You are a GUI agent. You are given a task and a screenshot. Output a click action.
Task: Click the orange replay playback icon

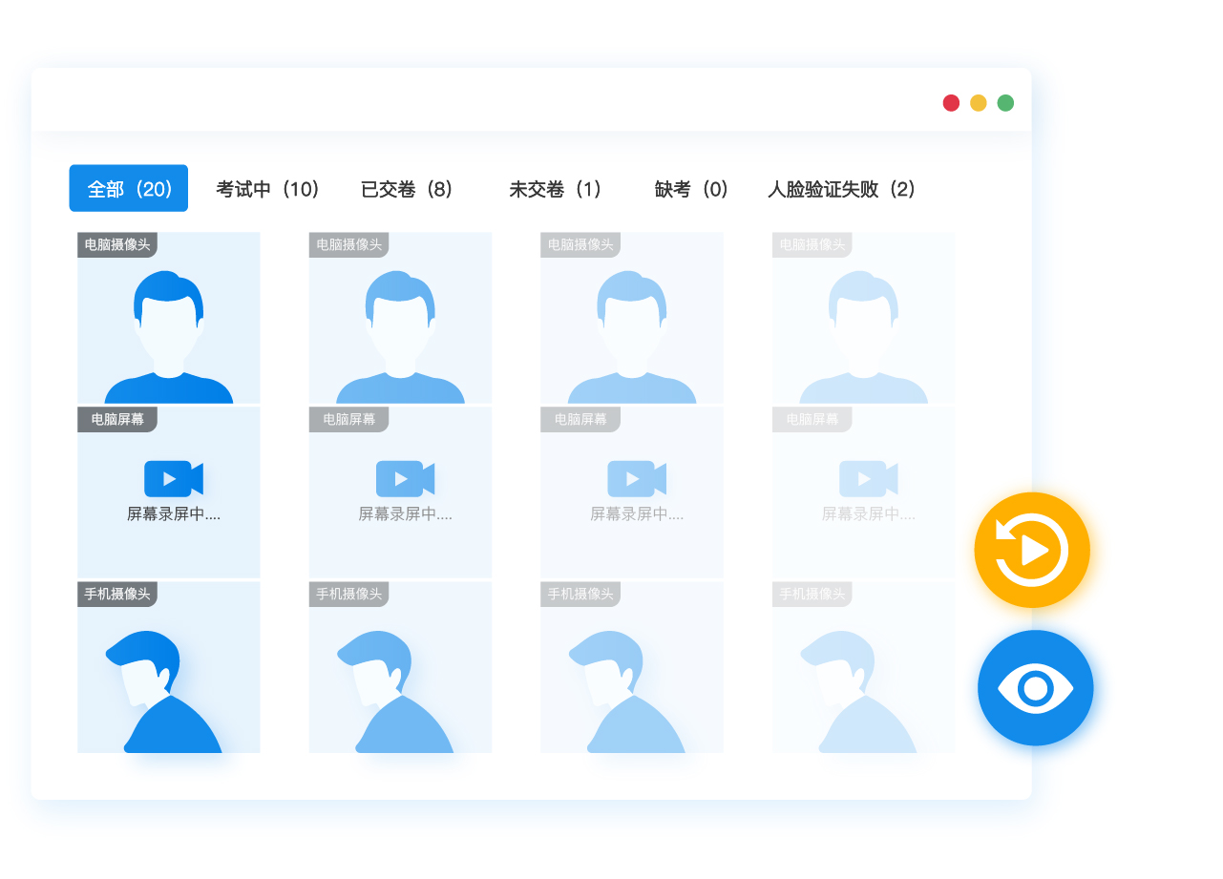pos(1031,550)
